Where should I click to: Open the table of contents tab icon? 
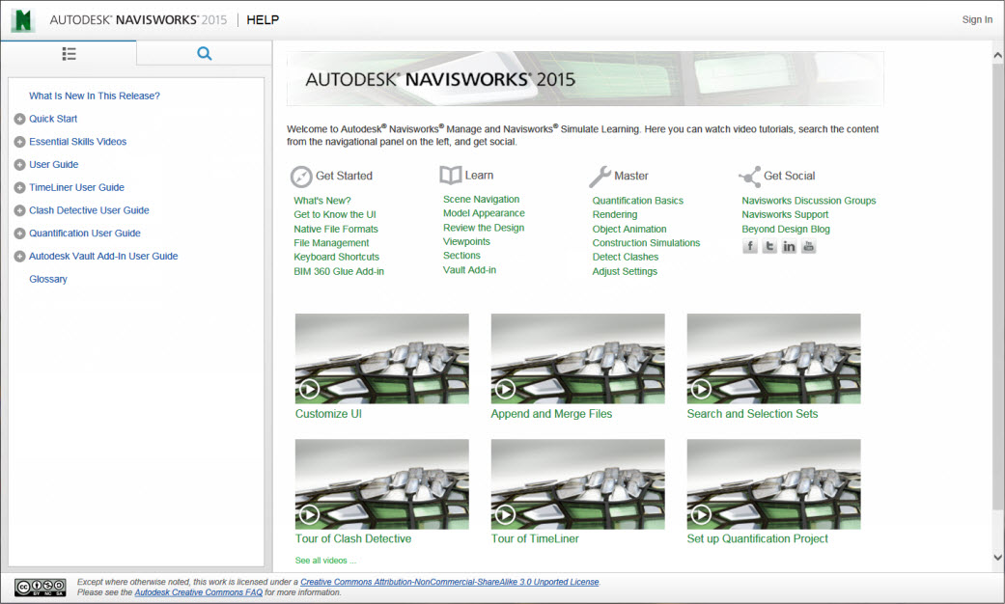pyautogui.click(x=69, y=54)
